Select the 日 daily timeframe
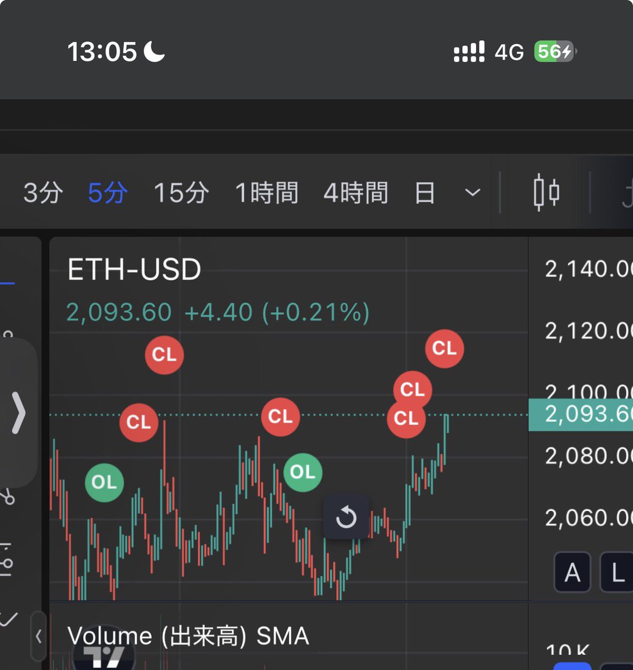This screenshot has height=670, width=633. click(x=425, y=193)
